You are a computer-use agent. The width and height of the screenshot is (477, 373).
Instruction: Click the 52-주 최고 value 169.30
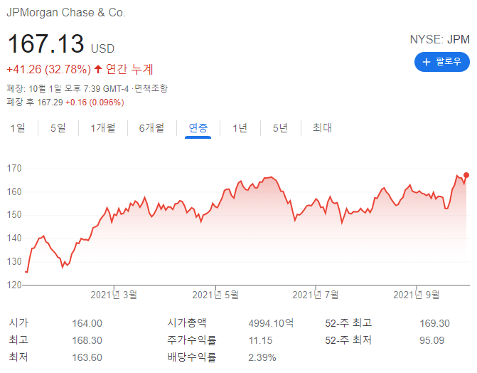[434, 323]
